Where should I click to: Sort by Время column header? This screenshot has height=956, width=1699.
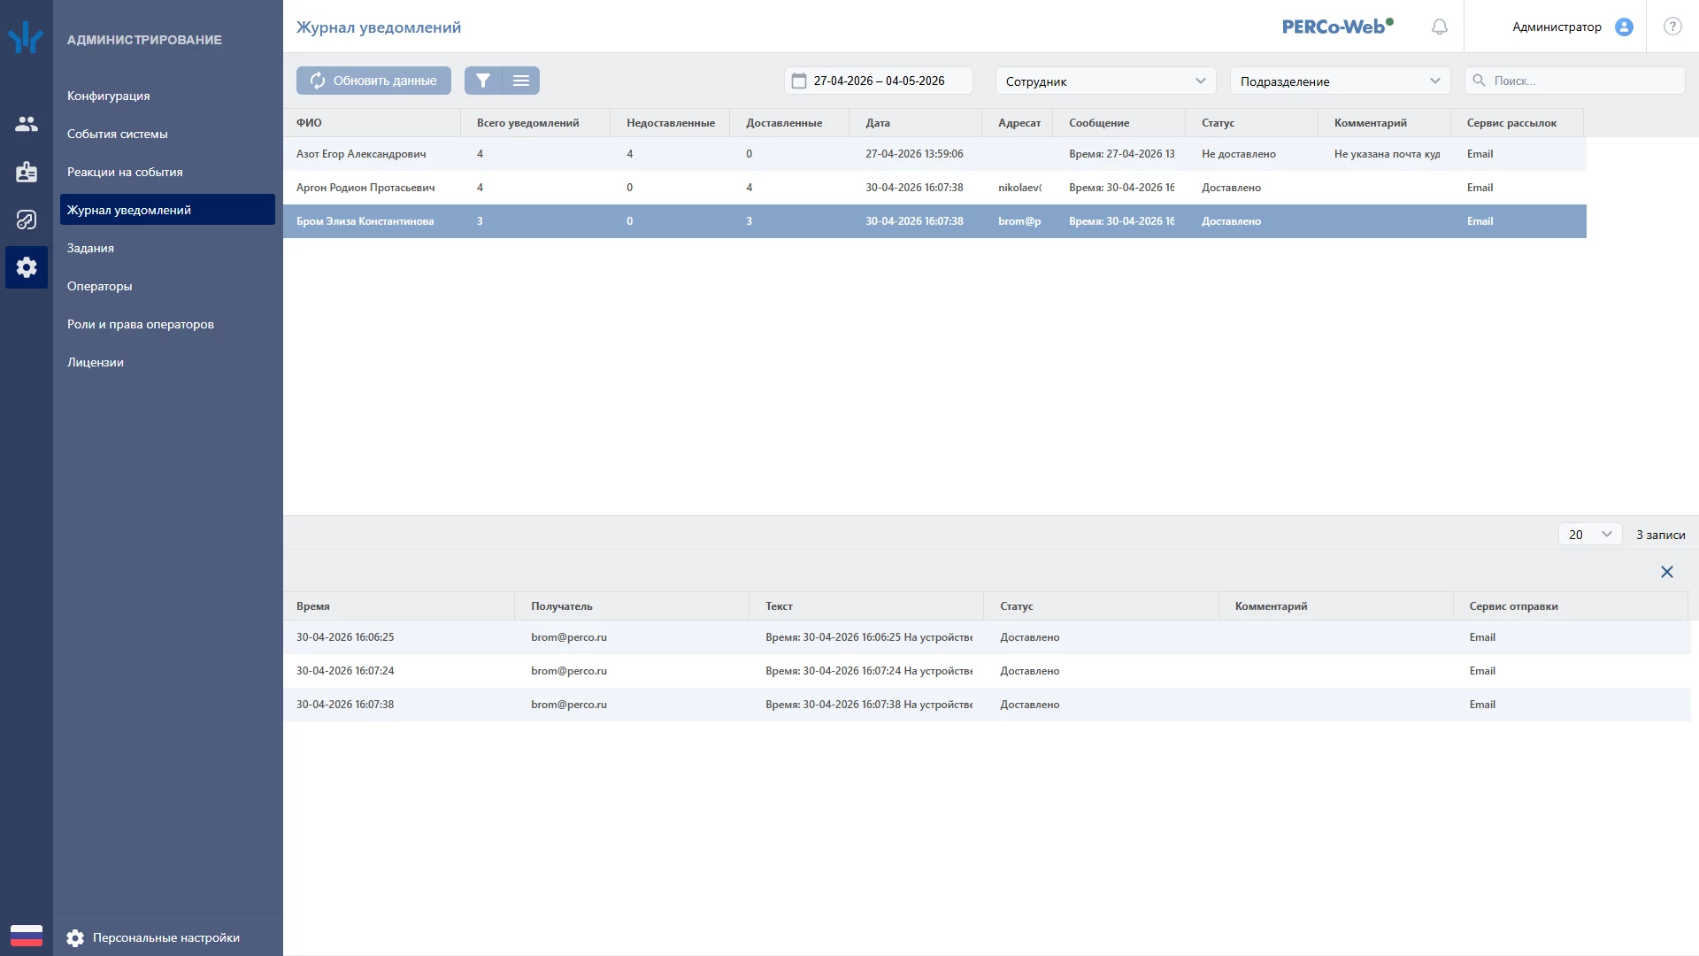398,606
